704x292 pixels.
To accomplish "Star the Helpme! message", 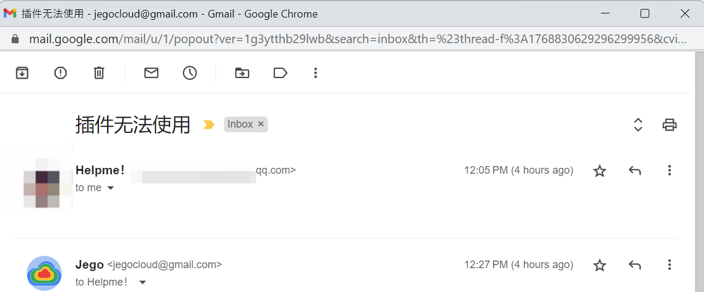I will 600,171.
